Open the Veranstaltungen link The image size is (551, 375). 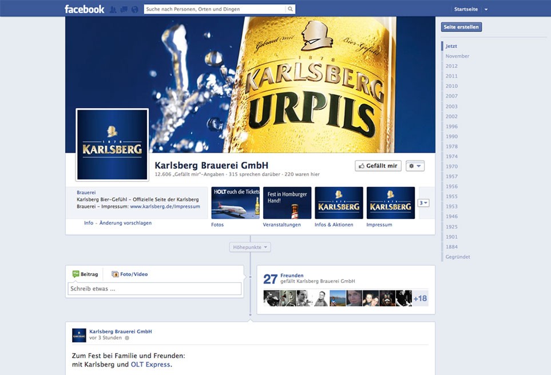point(282,225)
